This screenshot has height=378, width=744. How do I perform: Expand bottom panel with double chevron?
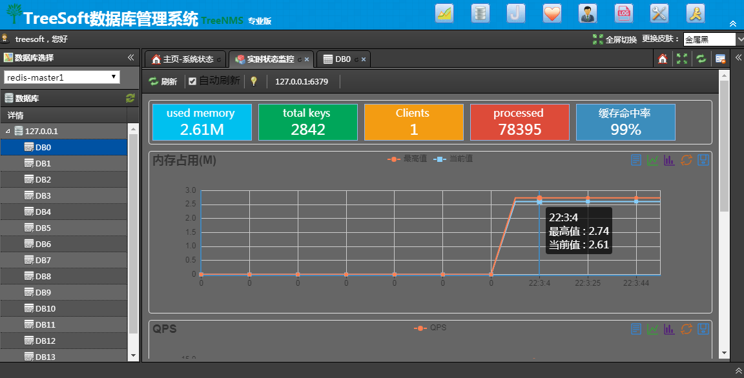tap(738, 370)
